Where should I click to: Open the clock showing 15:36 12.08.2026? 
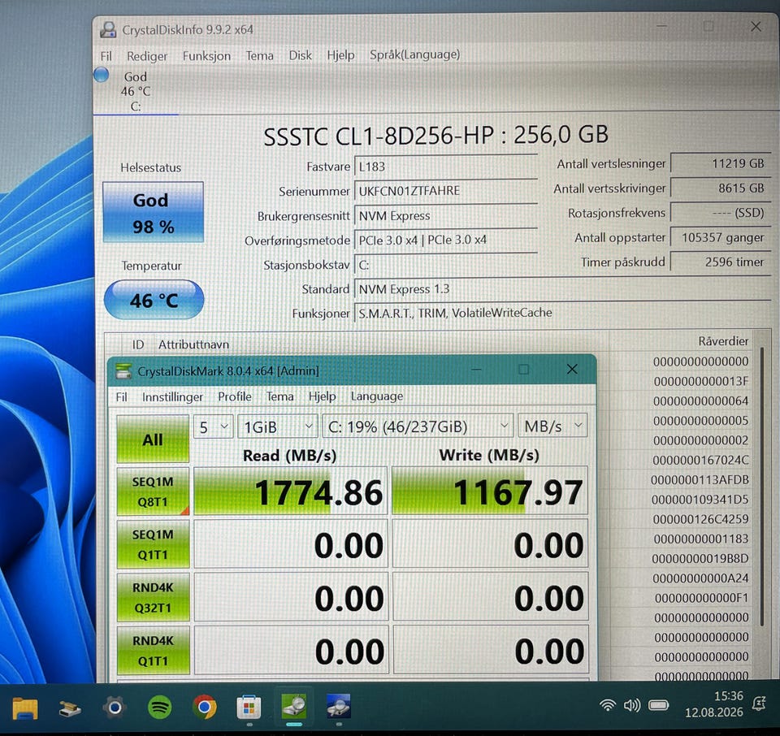714,704
